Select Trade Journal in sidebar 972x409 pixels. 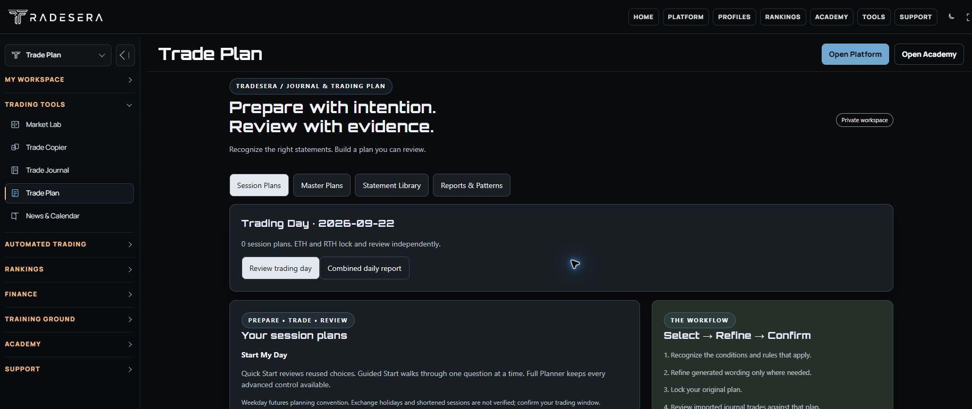(x=69, y=171)
